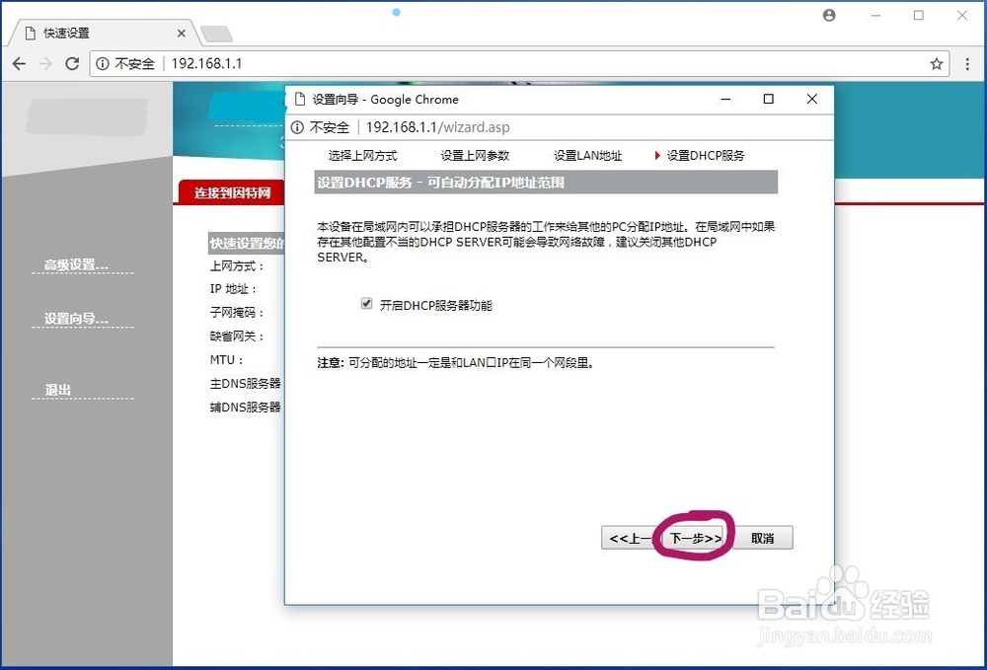
Task: Uncheck the 开启DHCP服务器功能 checkbox
Action: (366, 304)
